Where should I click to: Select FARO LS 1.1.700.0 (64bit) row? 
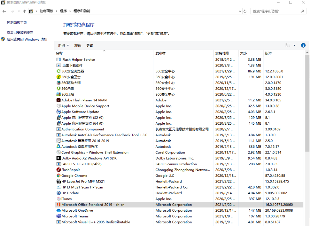[x=179, y=164]
